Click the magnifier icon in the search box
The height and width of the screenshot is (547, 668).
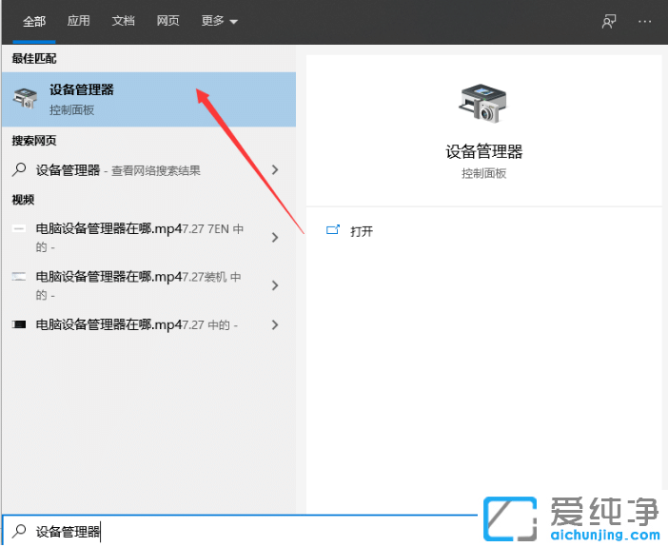[19, 531]
